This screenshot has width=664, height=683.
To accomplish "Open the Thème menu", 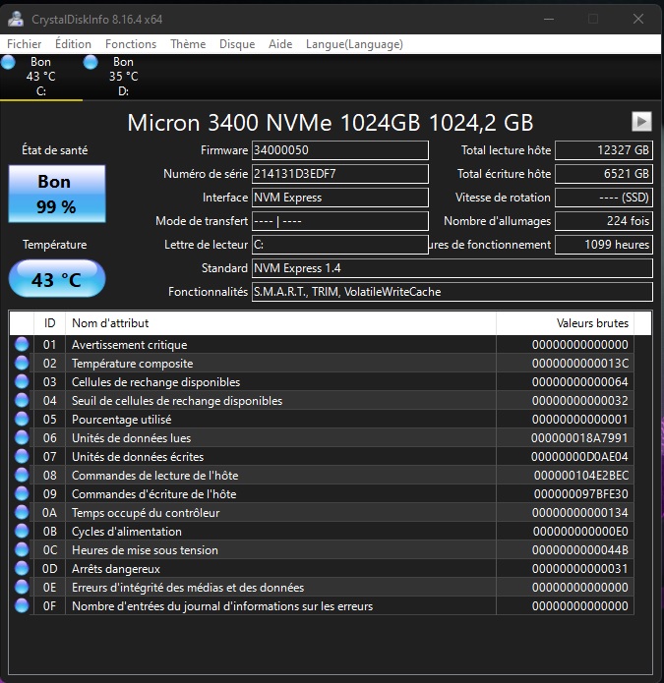I will [x=188, y=44].
